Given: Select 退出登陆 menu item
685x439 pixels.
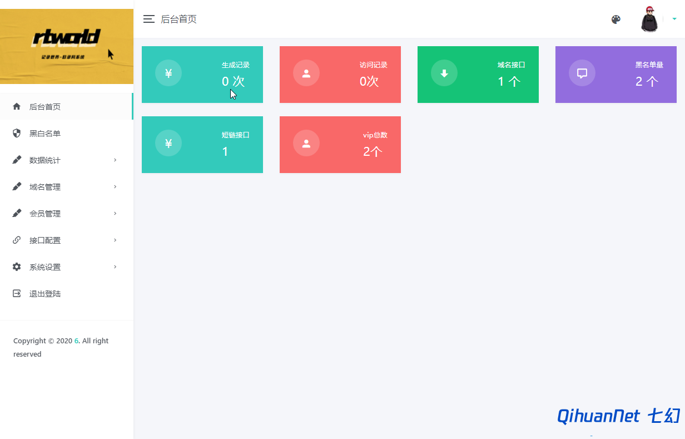Looking at the screenshot, I should 67,293.
